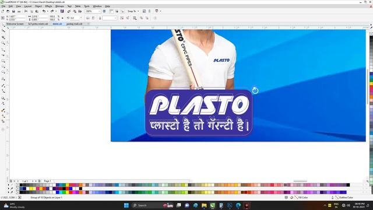
Task: Pick black at the start of the bottom palette row
Action: pos(21,192)
